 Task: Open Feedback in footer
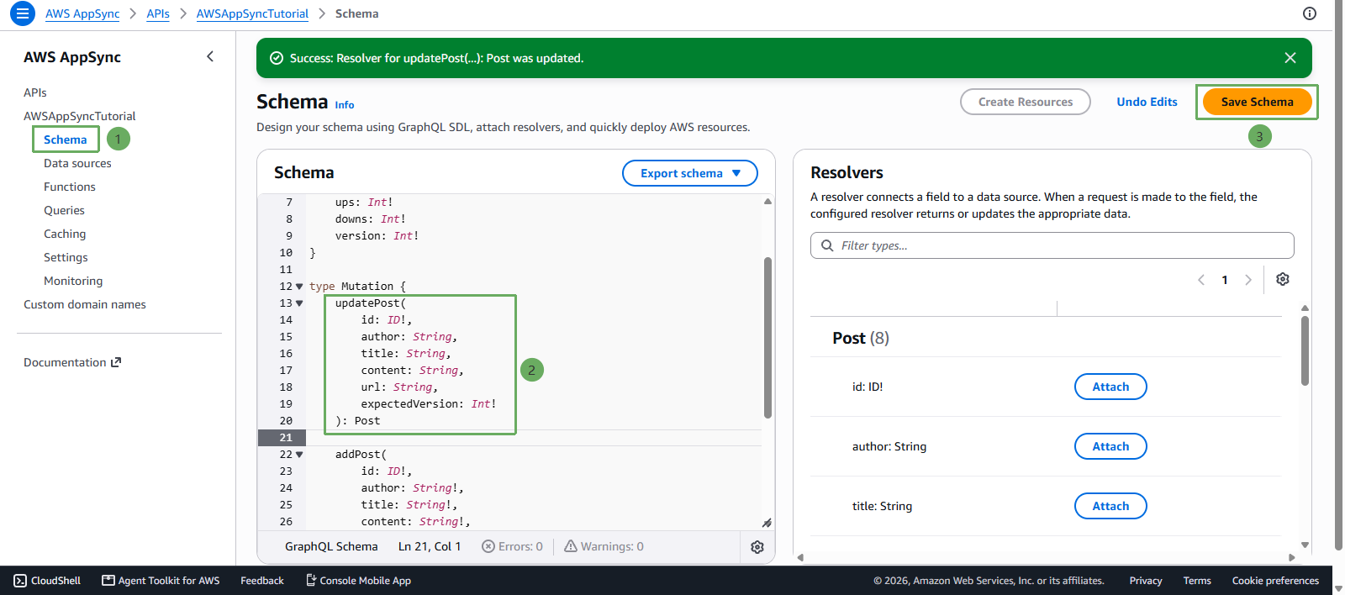[262, 581]
